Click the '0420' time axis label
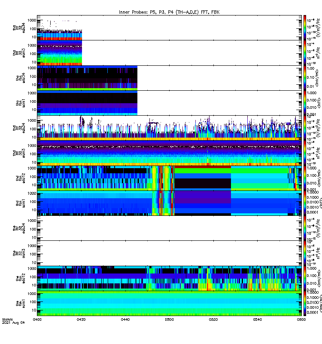This screenshot has width=322, height=344. coord(81,319)
